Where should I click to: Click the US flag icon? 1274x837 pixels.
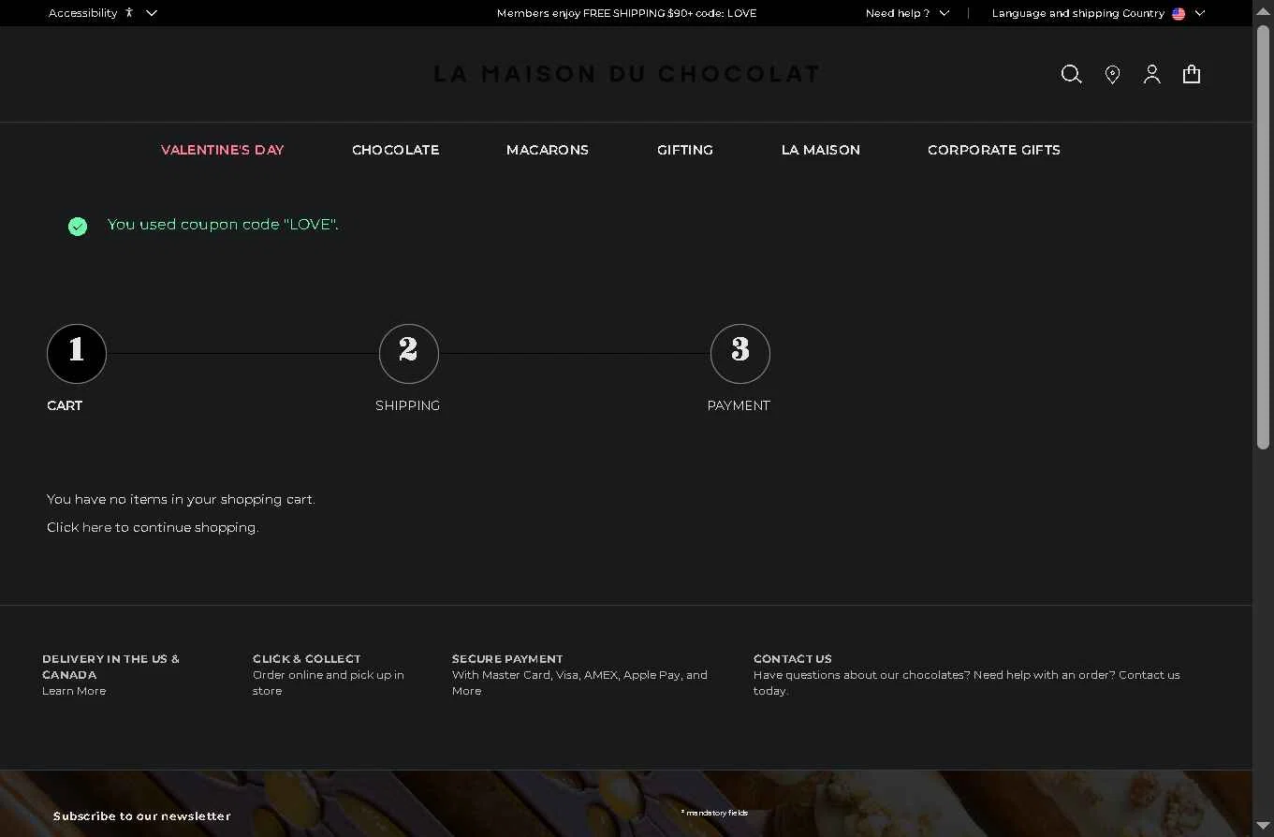(x=1179, y=13)
